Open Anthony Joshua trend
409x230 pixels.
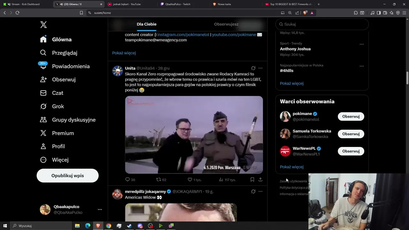coord(295,49)
